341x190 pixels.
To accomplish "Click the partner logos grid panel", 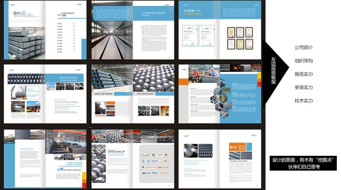I will pyautogui.click(x=155, y=164).
